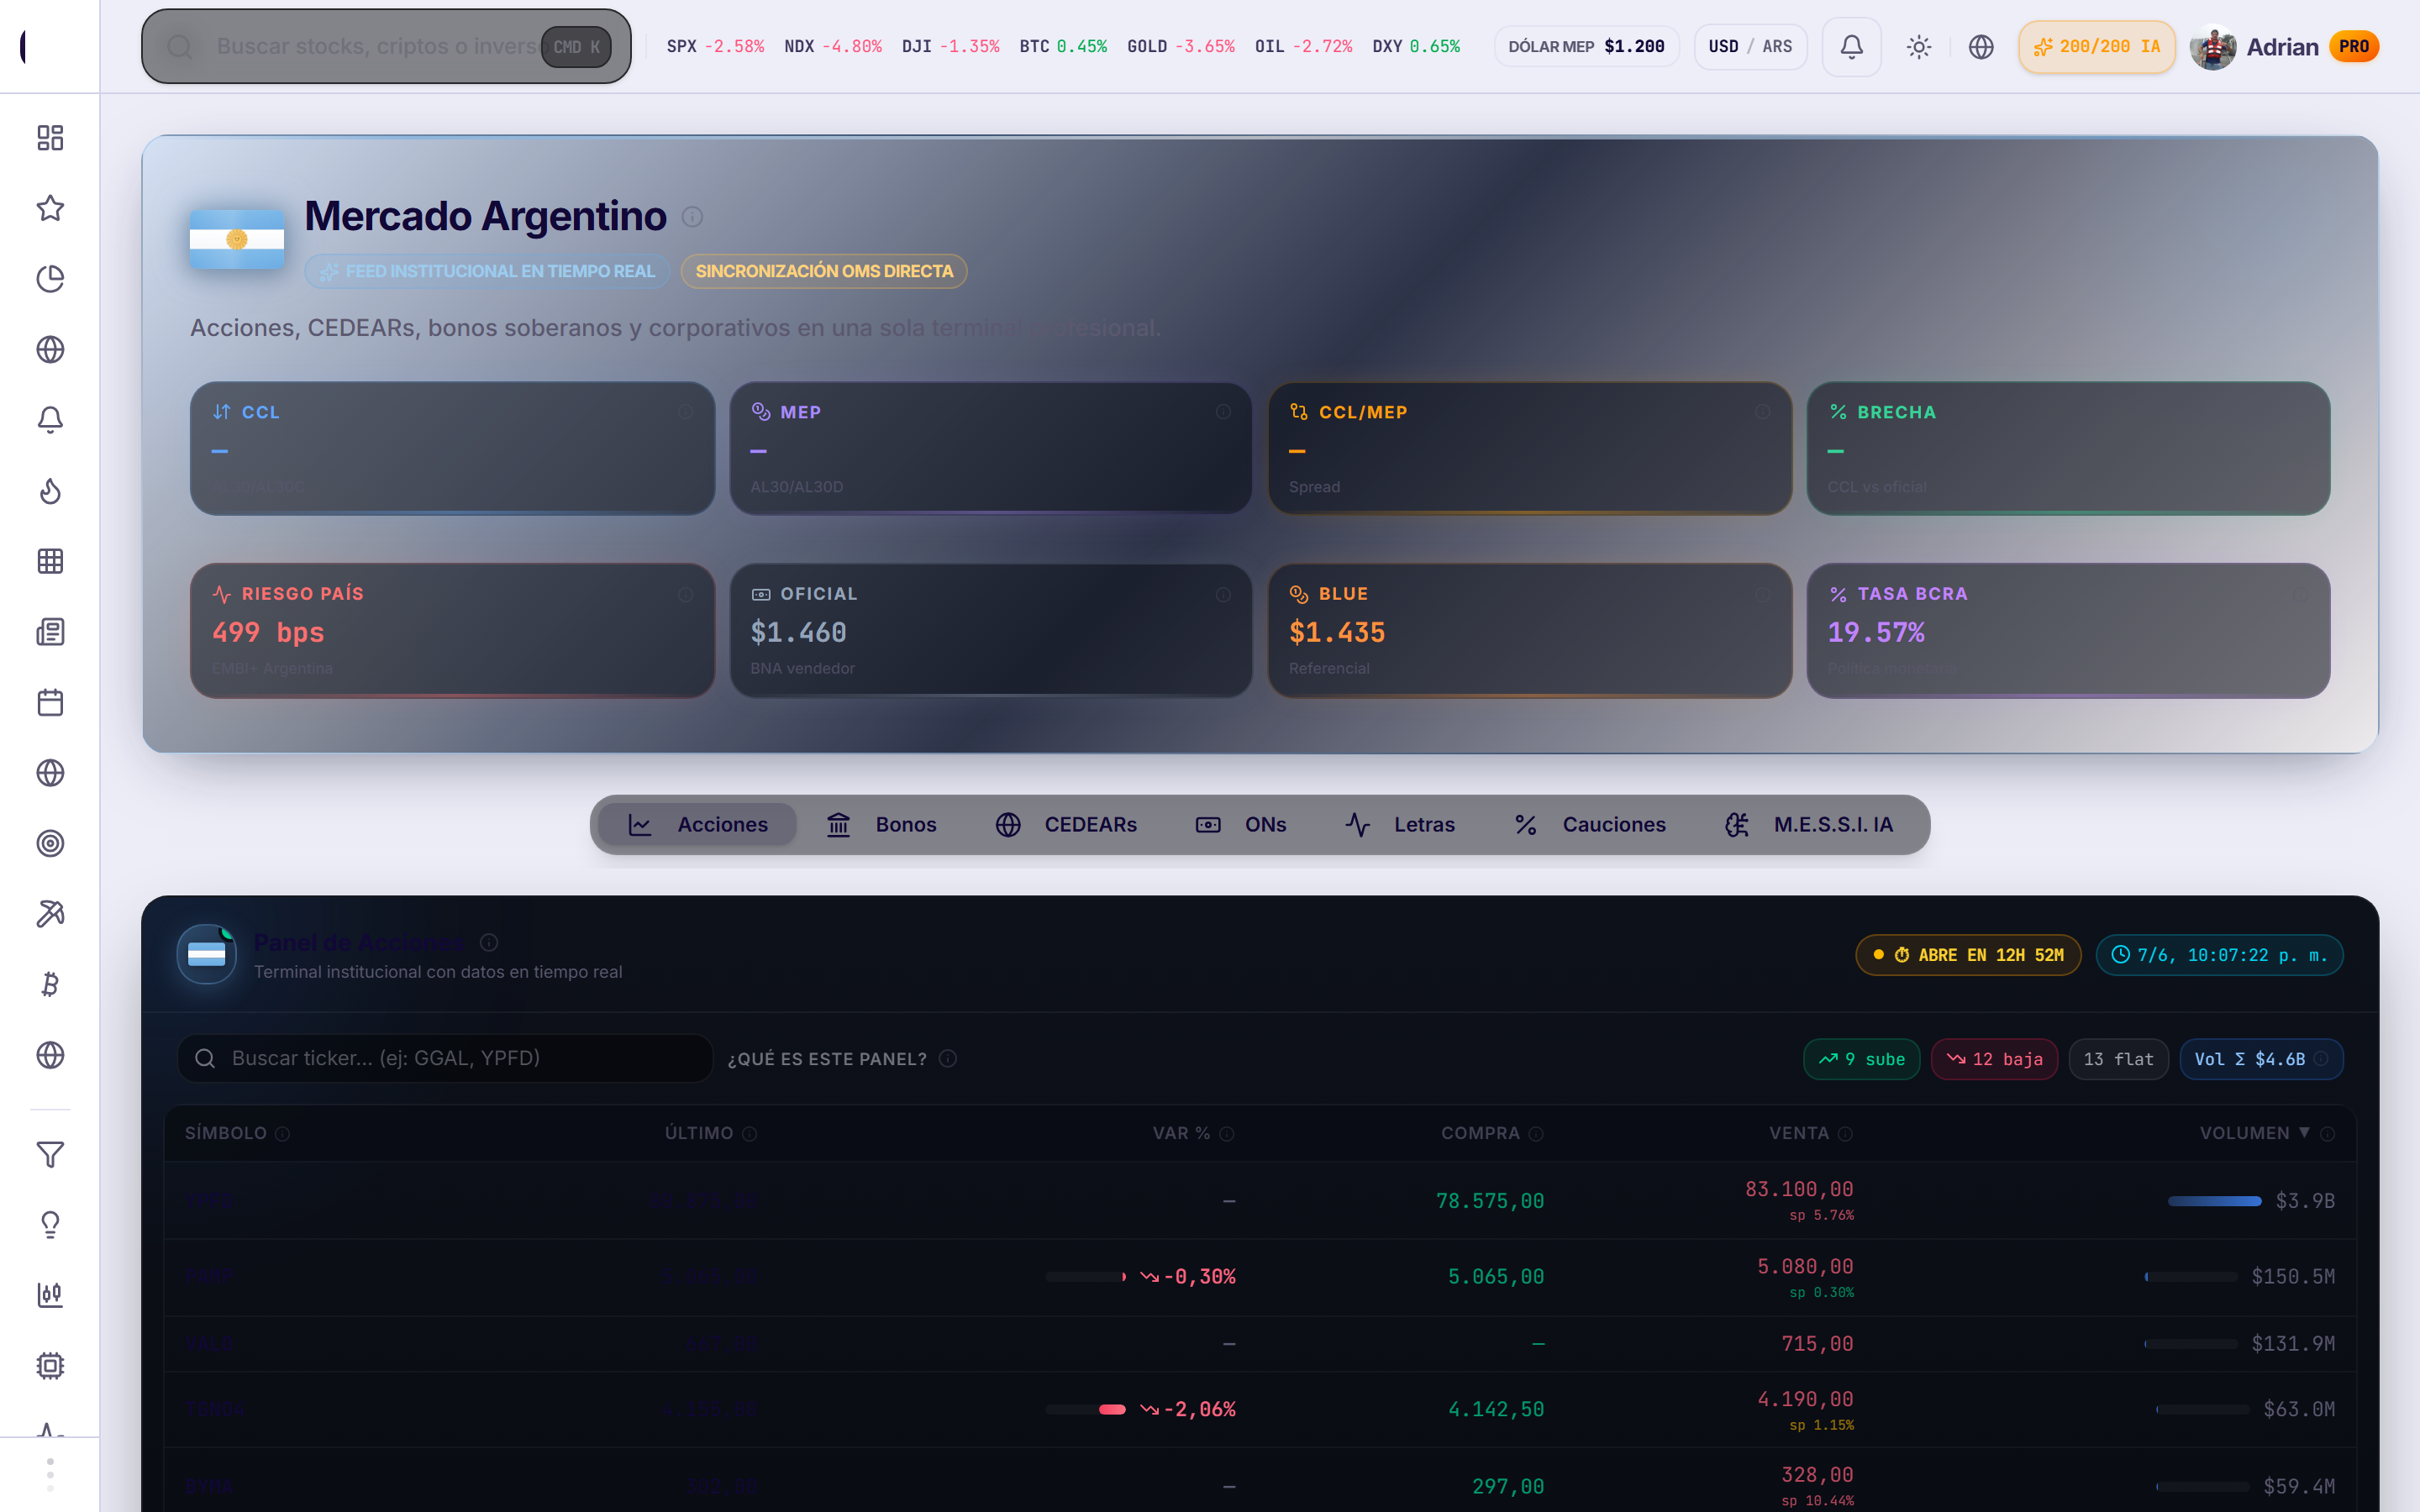Click info icon on the OFICIAL card
This screenshot has height=1512, width=2420.
coord(1223,595)
